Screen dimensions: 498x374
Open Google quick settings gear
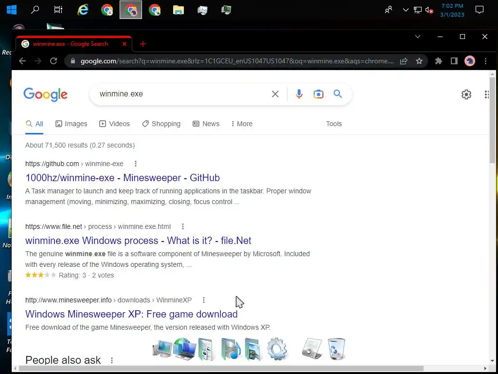[466, 94]
